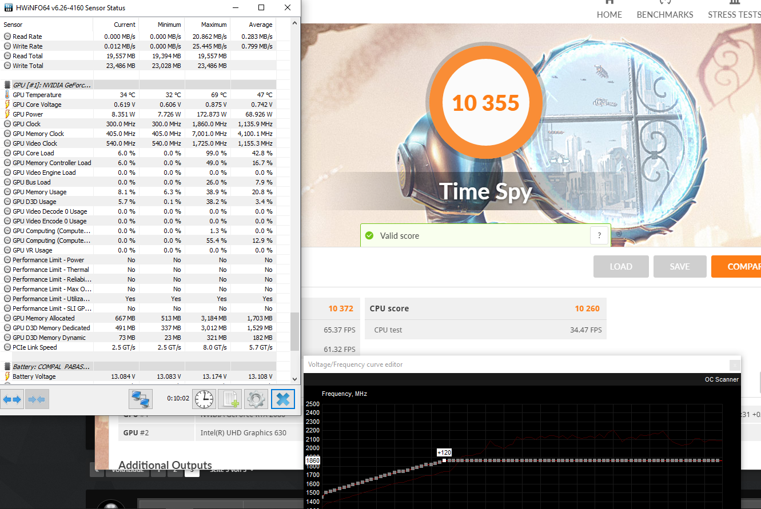Click the blue X close sensors icon
This screenshot has width=761, height=509.
(x=282, y=399)
